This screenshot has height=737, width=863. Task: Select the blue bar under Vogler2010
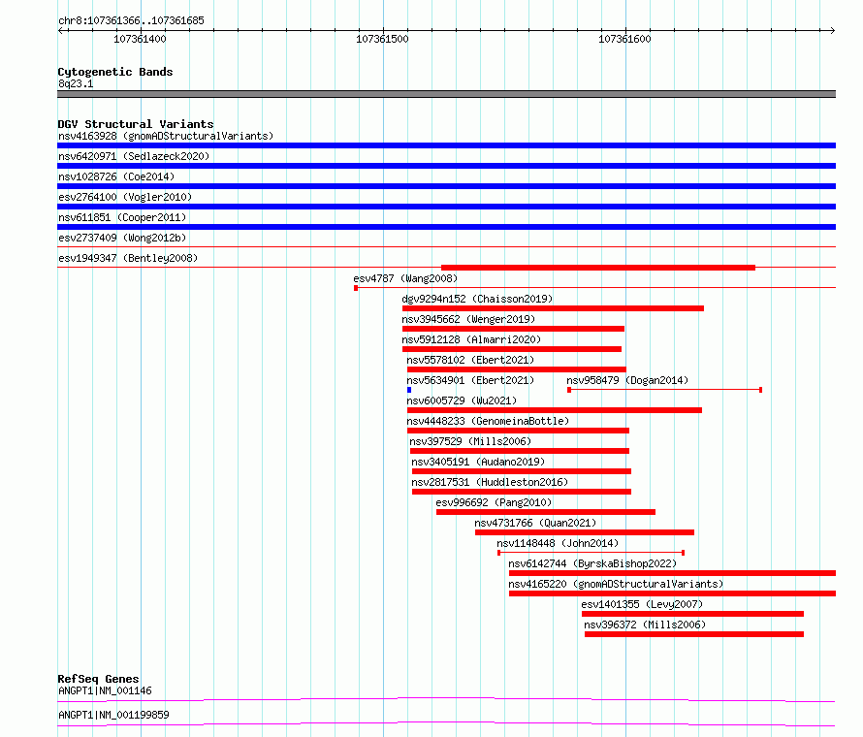coord(446,207)
